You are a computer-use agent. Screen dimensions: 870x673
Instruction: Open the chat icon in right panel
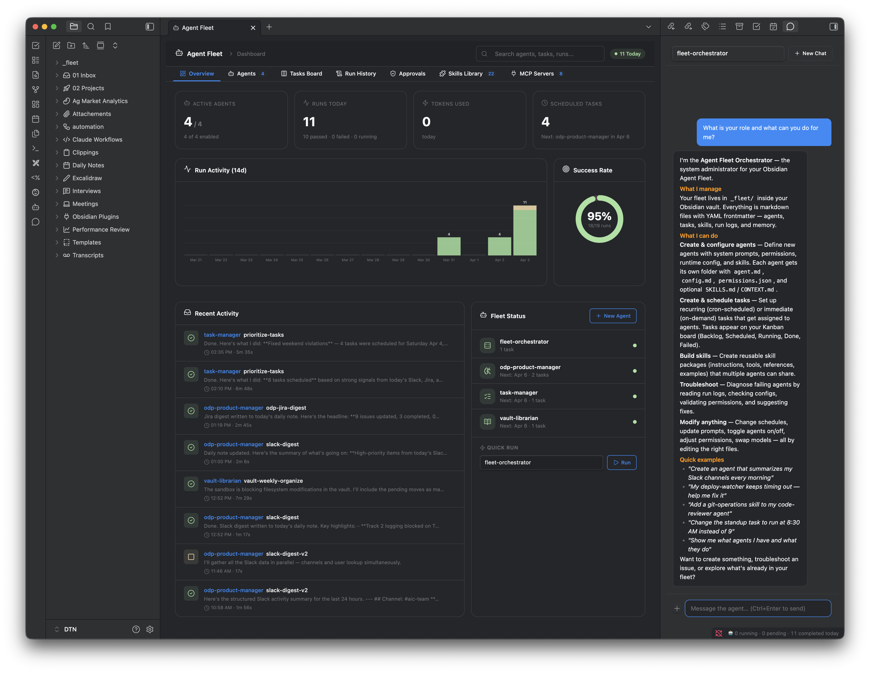(x=790, y=27)
